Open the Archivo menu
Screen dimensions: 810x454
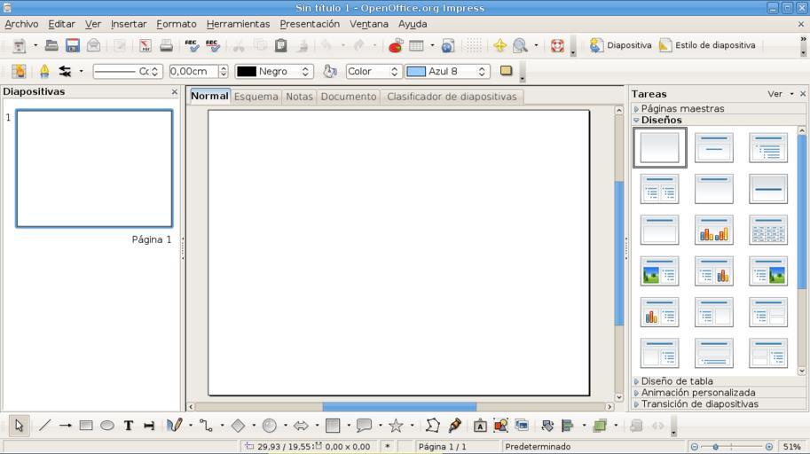coord(21,24)
